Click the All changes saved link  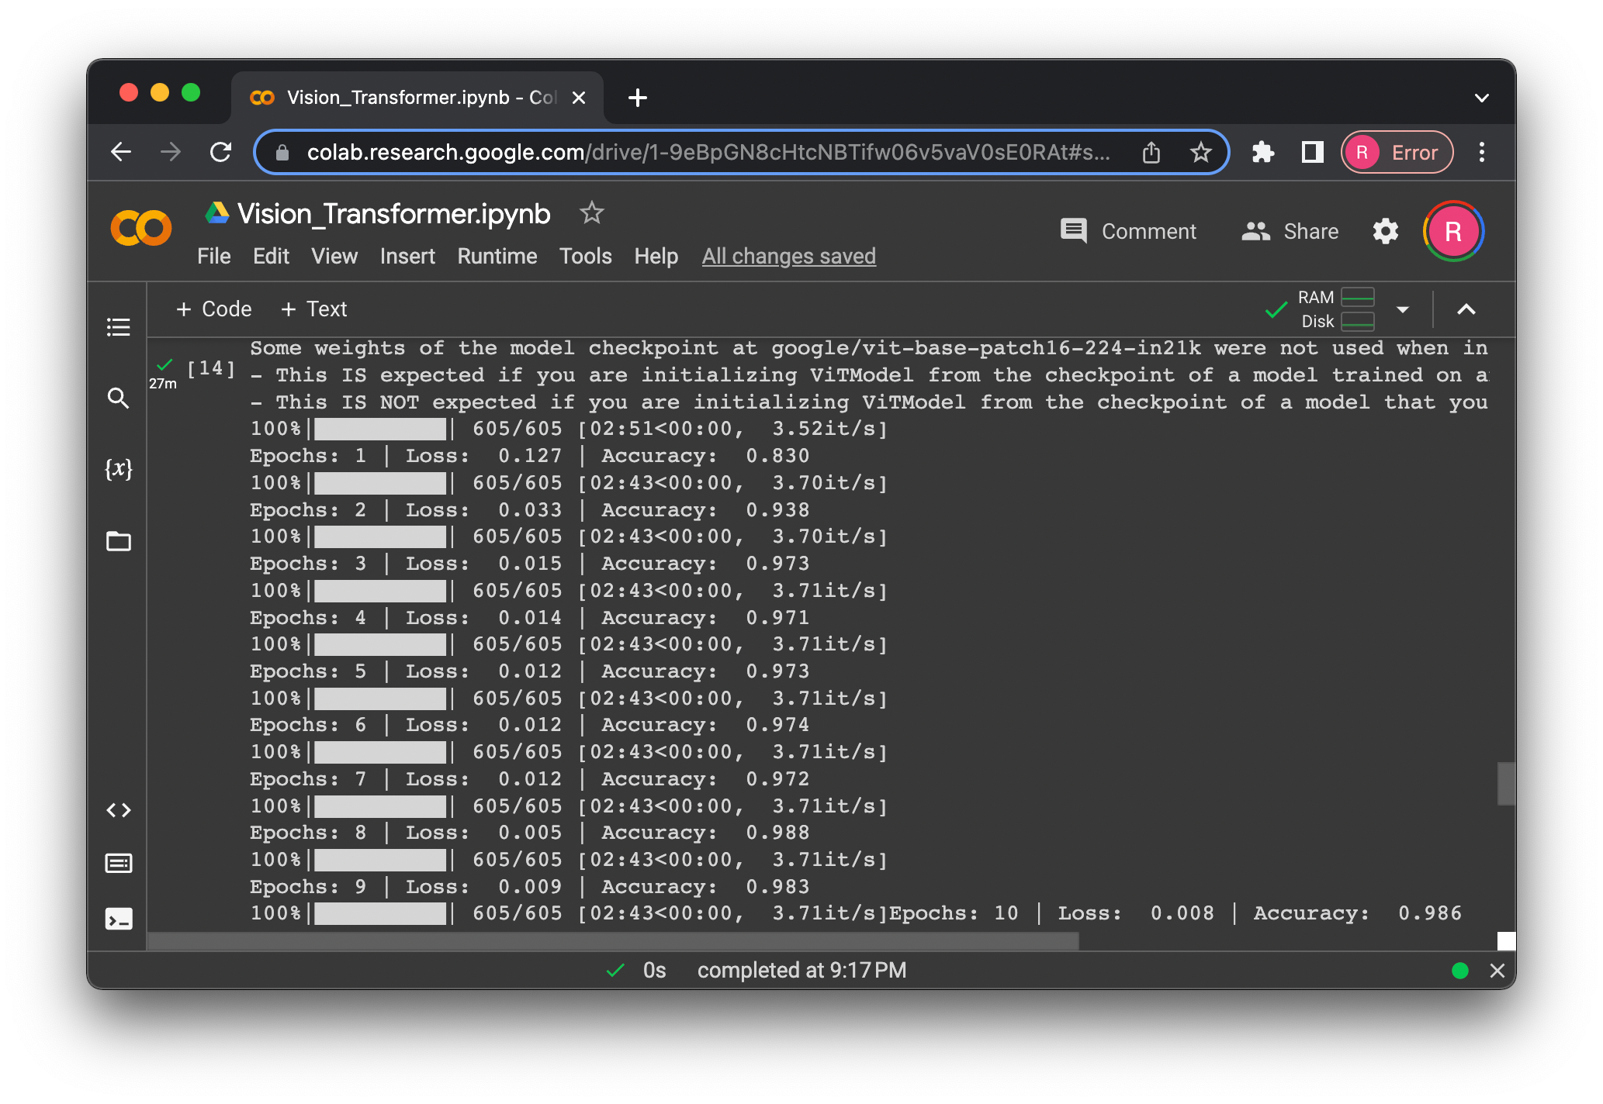[788, 256]
